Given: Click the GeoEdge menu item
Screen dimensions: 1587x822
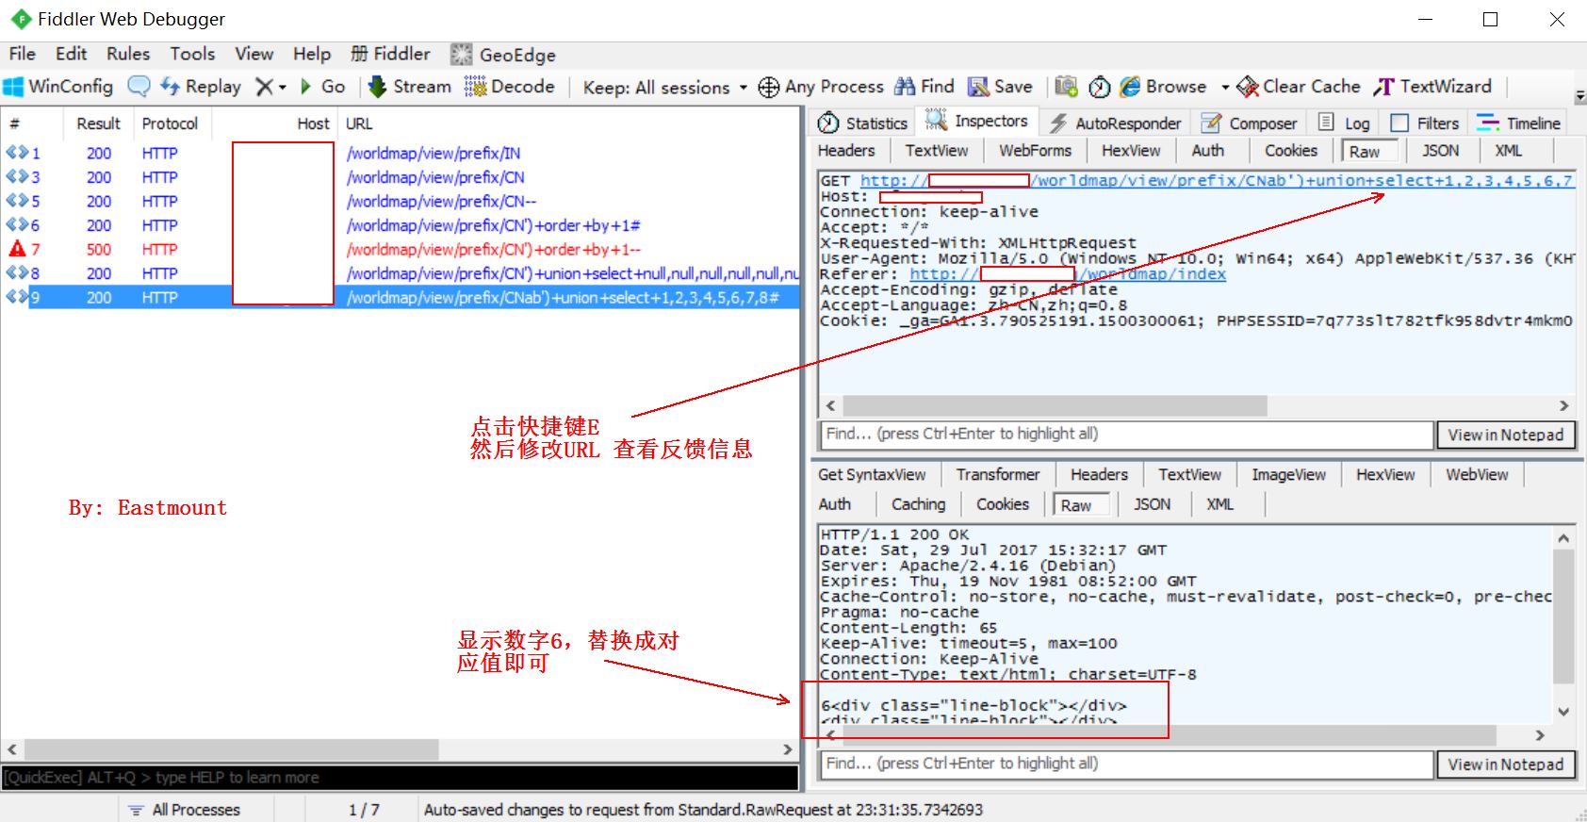Looking at the screenshot, I should tap(503, 55).
